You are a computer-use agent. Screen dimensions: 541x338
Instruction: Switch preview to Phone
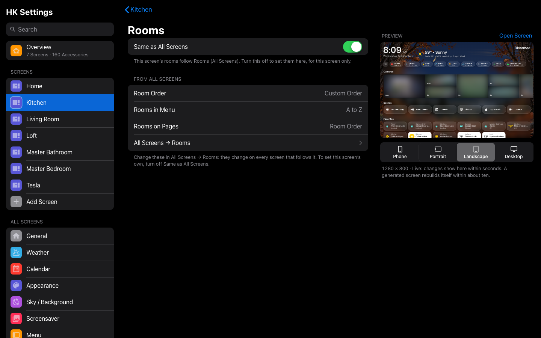click(x=400, y=152)
